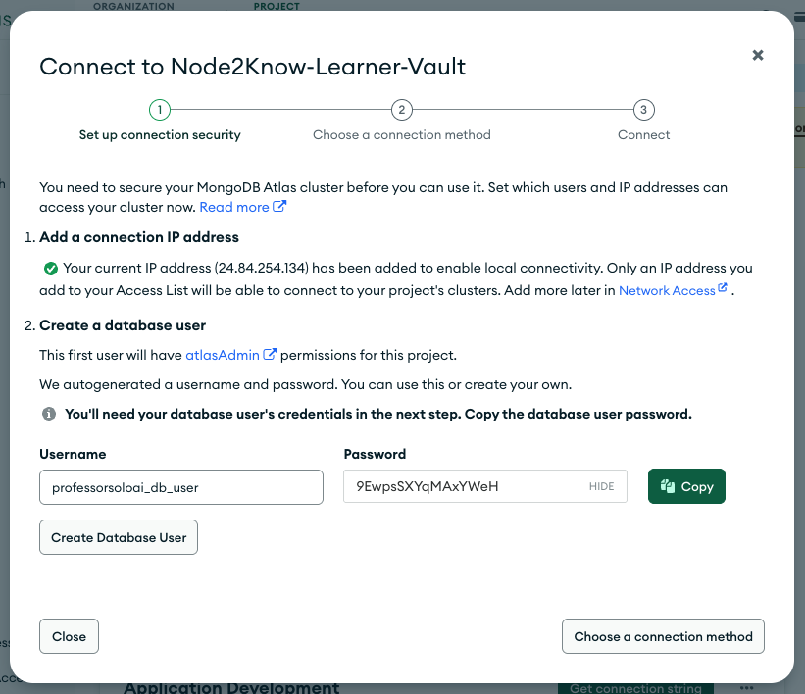The image size is (805, 694).
Task: Click the Create Database User button
Action: click(118, 537)
